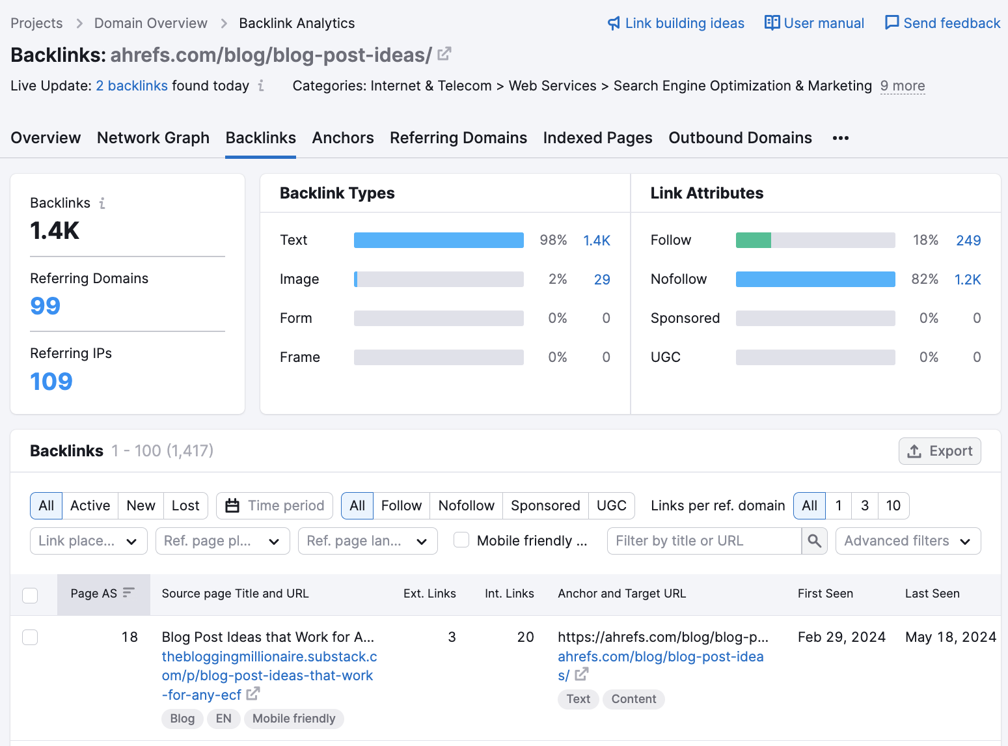Focus the Filter by title or URL field
The width and height of the screenshot is (1008, 746).
click(704, 541)
